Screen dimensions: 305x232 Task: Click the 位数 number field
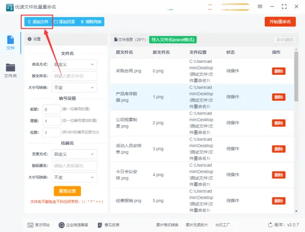click(51, 133)
